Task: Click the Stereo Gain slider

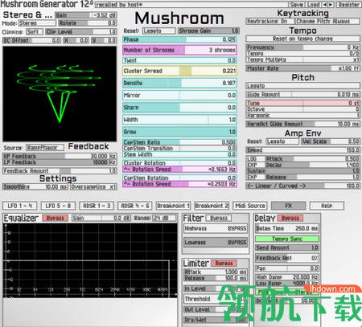Action: pos(86,15)
